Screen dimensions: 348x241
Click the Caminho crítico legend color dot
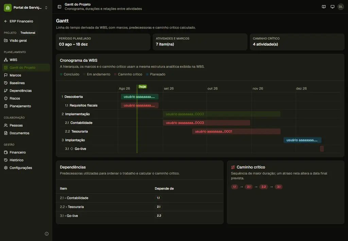[115, 74]
